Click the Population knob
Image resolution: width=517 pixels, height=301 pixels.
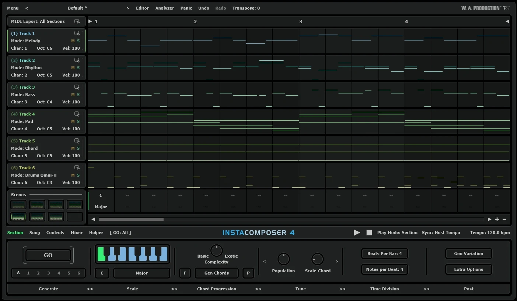[283, 259]
